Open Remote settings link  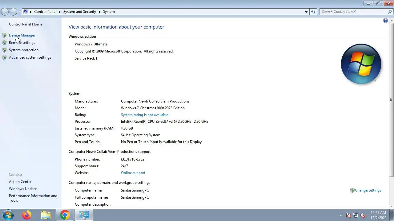[22, 43]
